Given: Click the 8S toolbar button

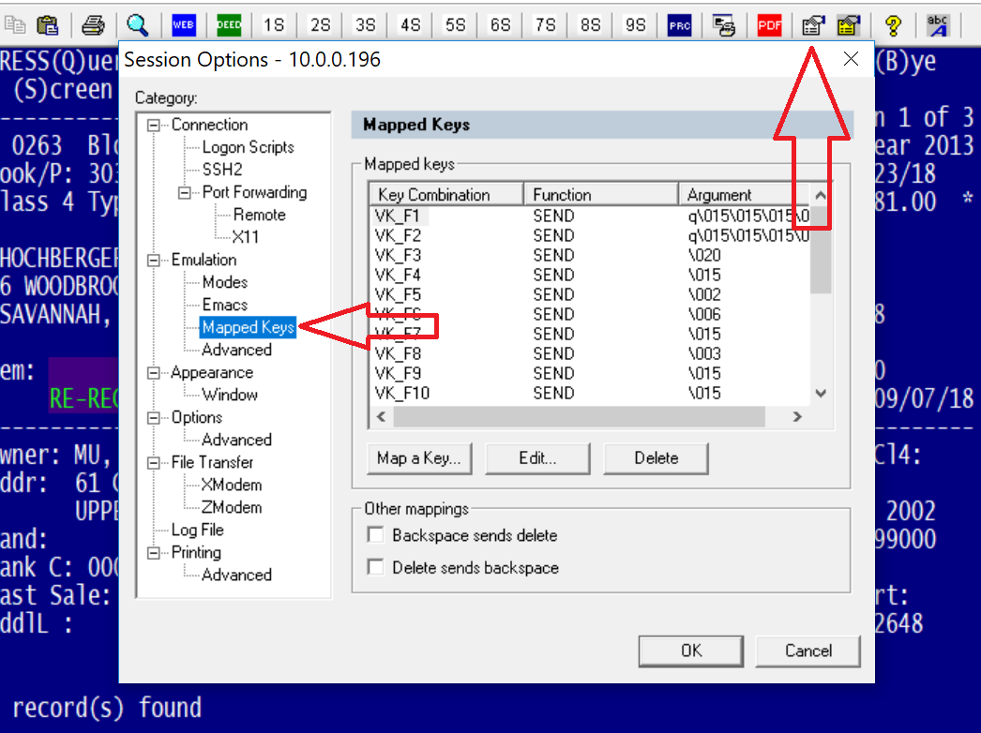Looking at the screenshot, I should (590, 25).
